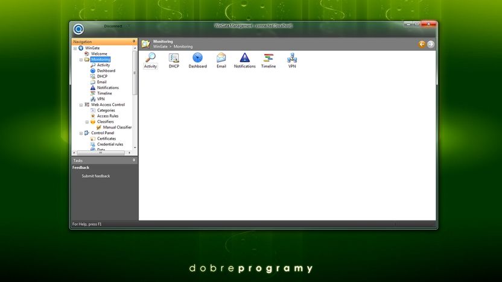Select Certificates under Control Panel
This screenshot has width=502, height=282.
tap(106, 139)
